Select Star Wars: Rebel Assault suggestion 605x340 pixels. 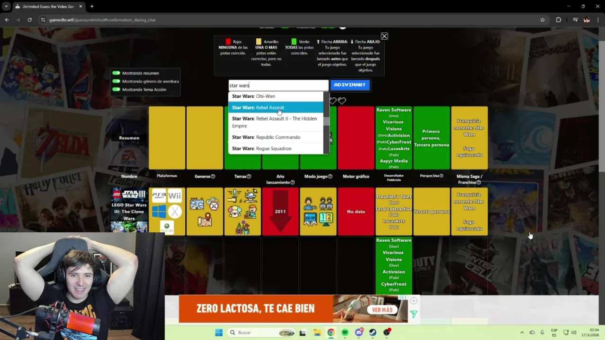(276, 108)
